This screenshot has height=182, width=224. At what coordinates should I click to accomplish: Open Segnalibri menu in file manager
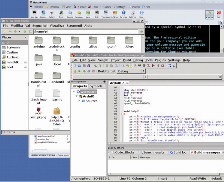coord(40,26)
